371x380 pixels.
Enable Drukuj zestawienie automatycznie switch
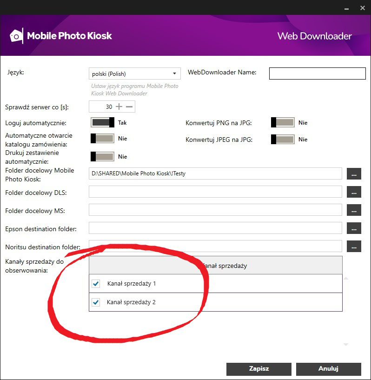[102, 156]
